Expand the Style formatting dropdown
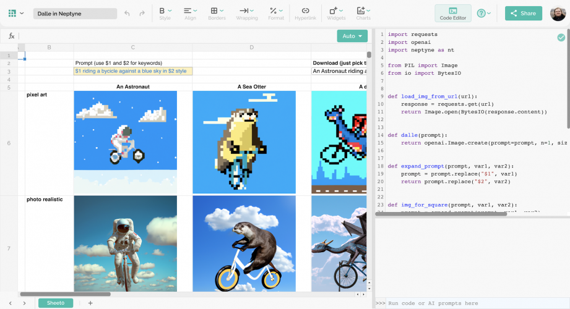Screen dimensions: 570x309 [x=165, y=13]
